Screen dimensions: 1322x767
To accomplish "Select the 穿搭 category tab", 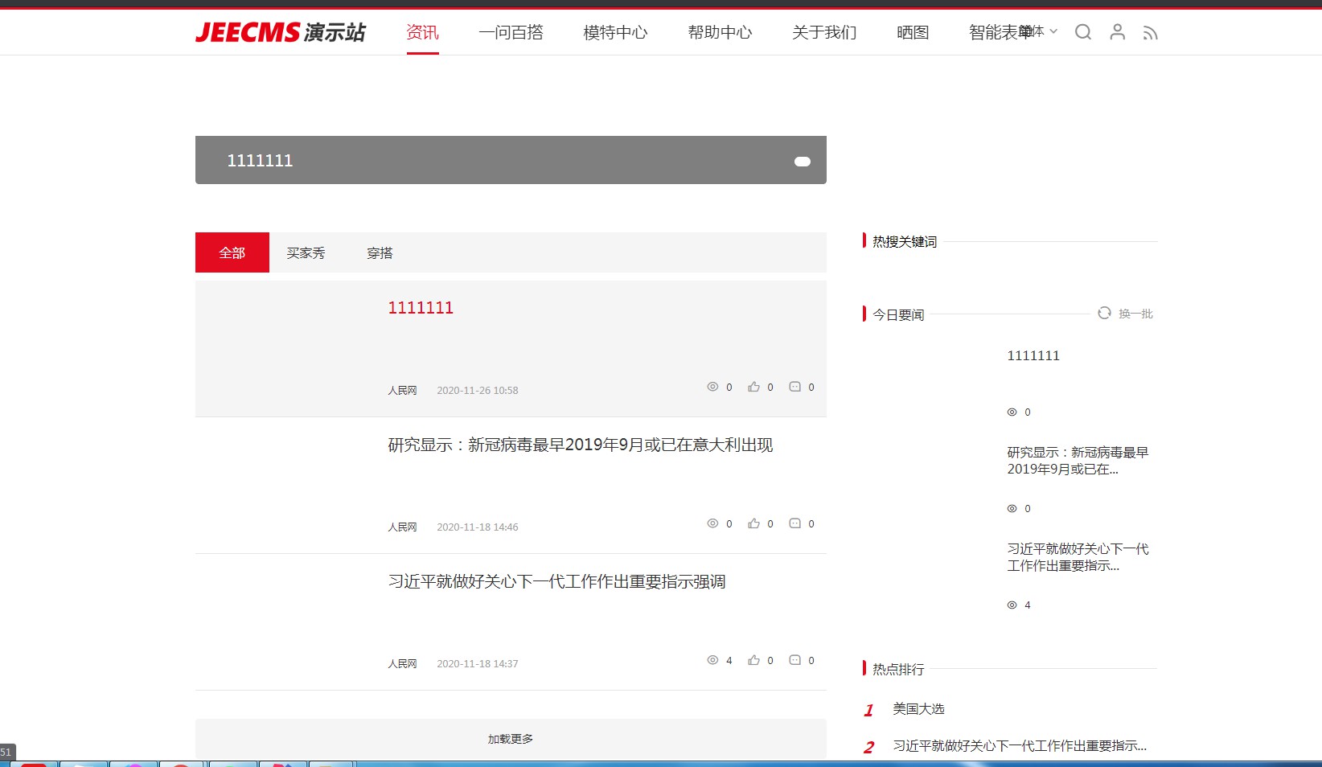I will 380,252.
